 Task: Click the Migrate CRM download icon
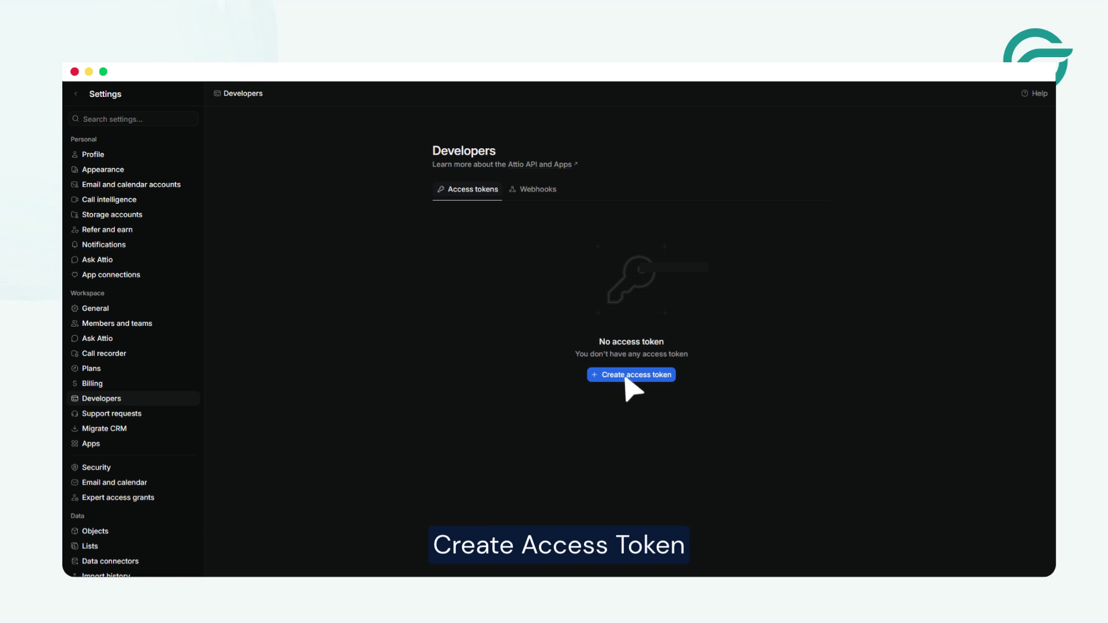pos(74,429)
